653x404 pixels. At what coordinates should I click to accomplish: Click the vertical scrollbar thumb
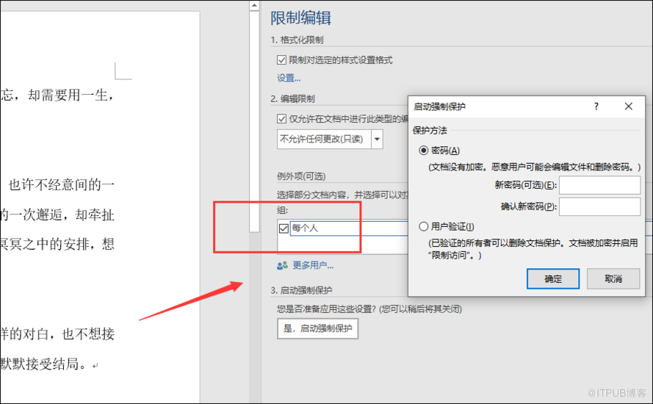pos(254,121)
